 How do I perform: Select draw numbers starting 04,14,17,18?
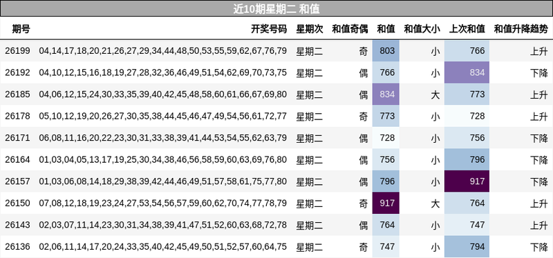163,51
